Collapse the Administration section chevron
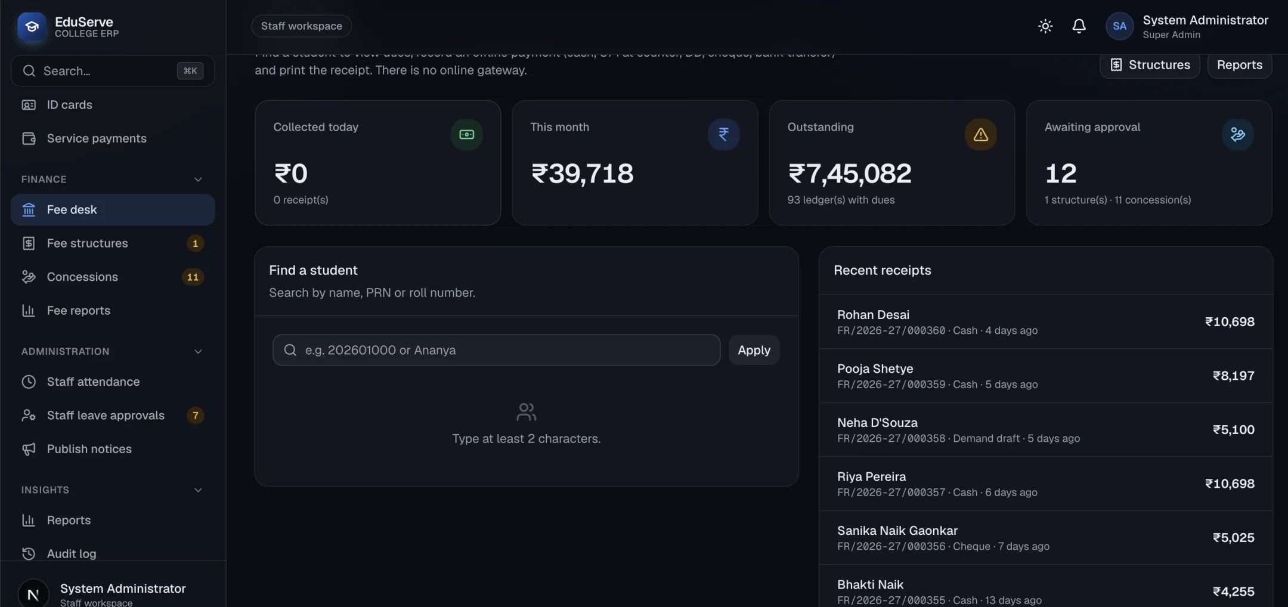The width and height of the screenshot is (1288, 607). tap(198, 352)
